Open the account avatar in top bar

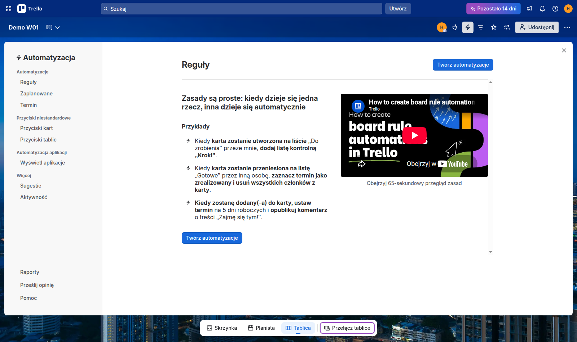coord(568,9)
